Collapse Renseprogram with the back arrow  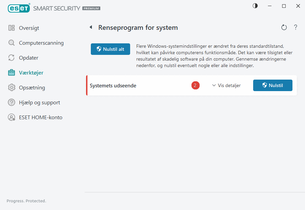tap(91, 27)
